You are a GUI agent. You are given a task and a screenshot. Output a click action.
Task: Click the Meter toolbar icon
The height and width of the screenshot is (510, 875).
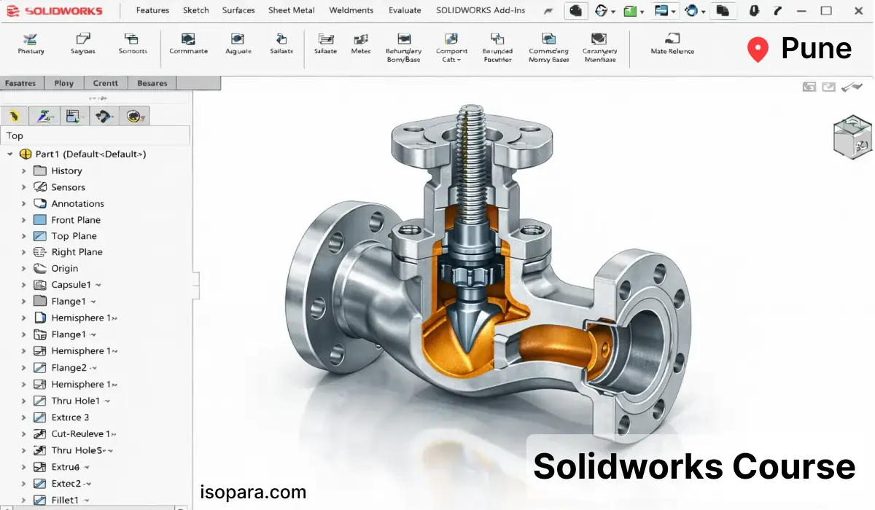click(360, 39)
